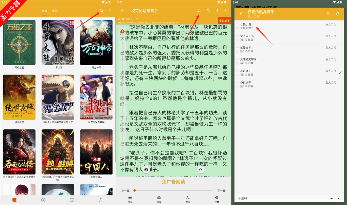Thumbs-up the 七猫小说 source
This screenshot has height=205, width=347.
point(237,24)
